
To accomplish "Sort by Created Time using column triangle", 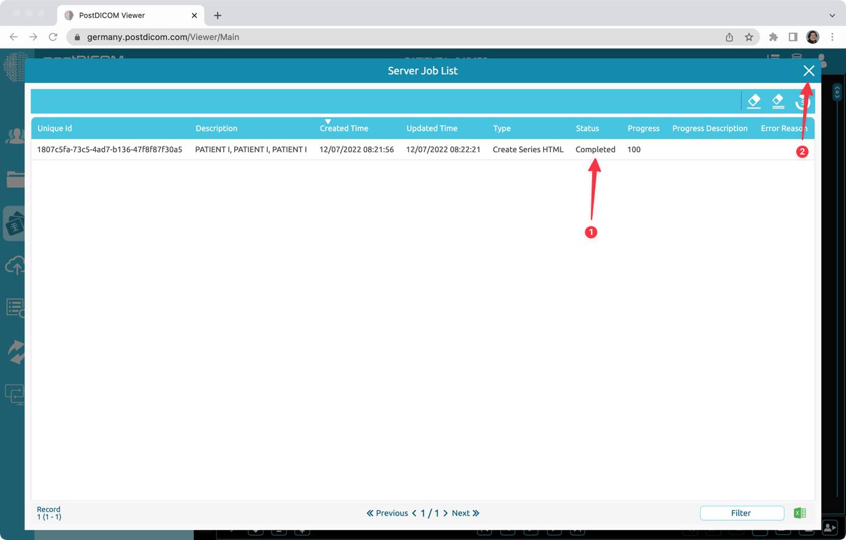I will [x=328, y=121].
